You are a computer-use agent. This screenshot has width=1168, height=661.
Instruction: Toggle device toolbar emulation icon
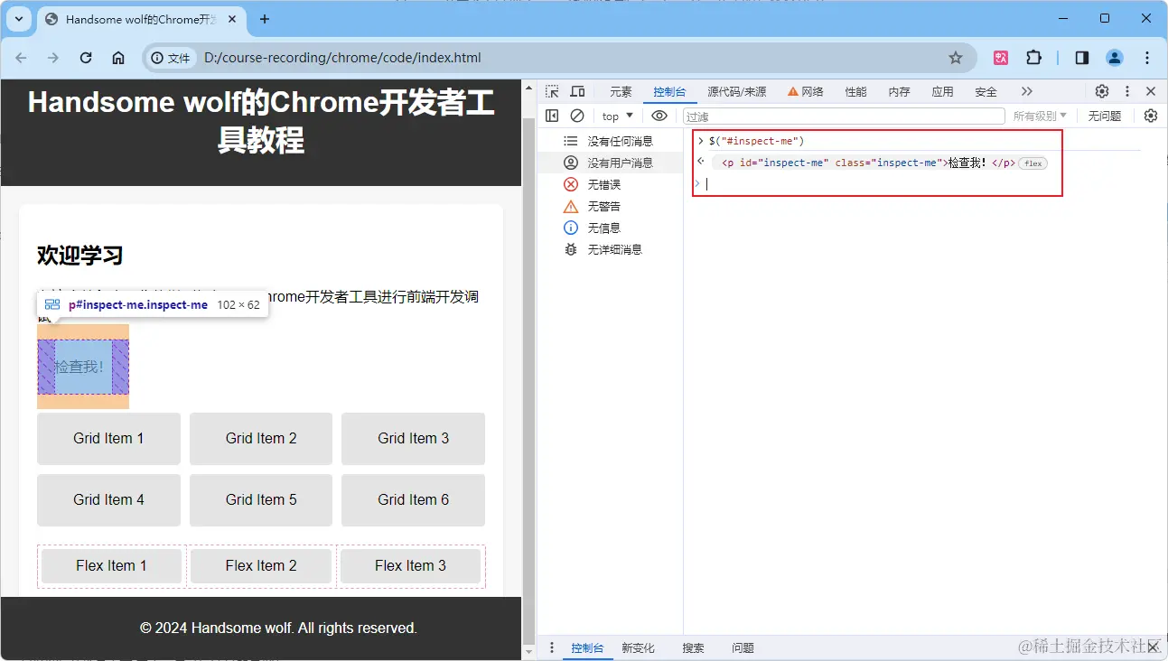pyautogui.click(x=577, y=91)
